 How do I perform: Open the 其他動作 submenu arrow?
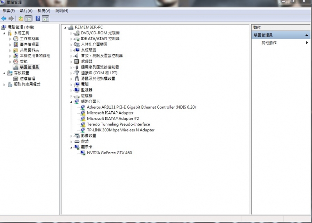click(x=307, y=43)
